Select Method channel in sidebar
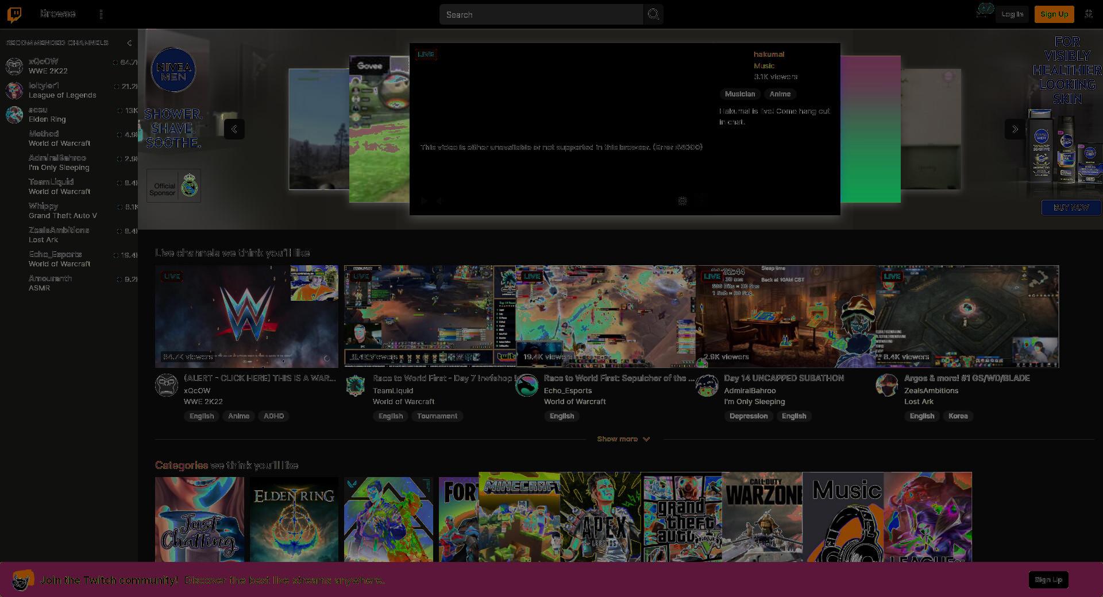This screenshot has width=1103, height=597. point(69,138)
